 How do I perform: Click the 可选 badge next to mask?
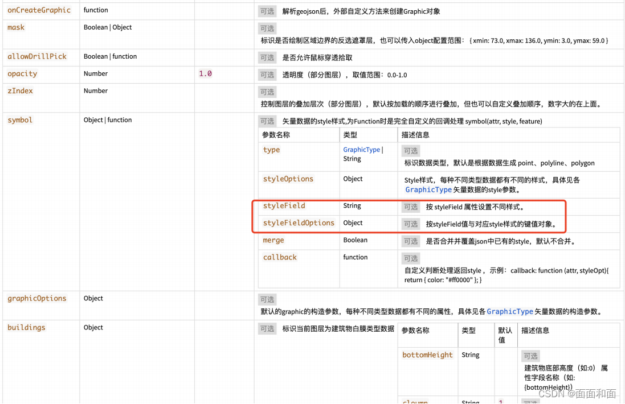pyautogui.click(x=267, y=28)
